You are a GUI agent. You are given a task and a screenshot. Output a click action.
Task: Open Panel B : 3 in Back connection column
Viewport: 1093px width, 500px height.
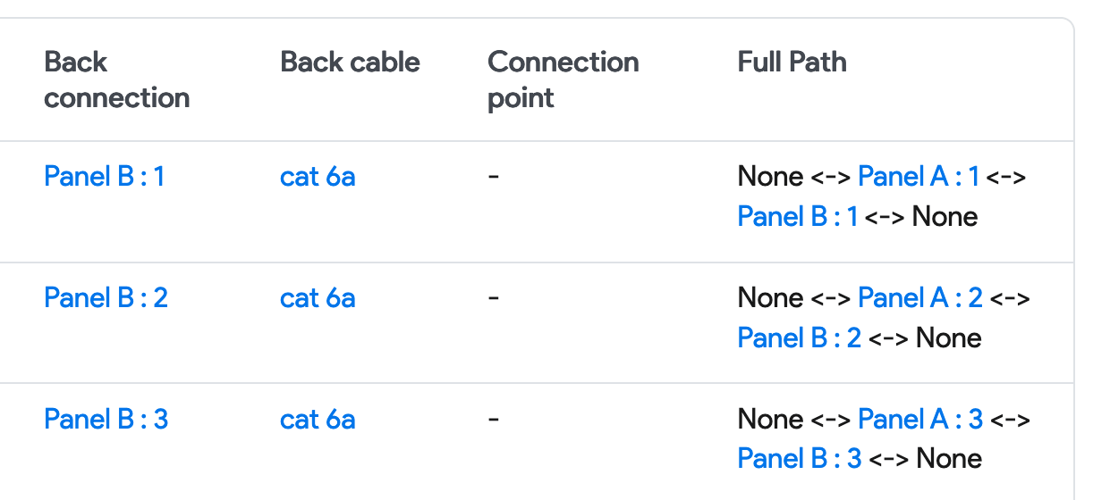[106, 419]
